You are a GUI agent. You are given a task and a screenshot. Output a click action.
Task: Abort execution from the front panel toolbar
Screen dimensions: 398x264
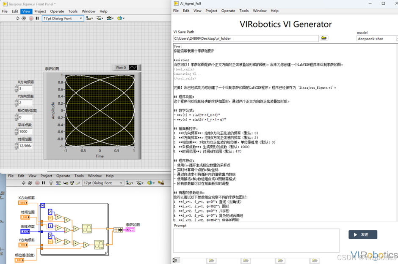point(31,18)
